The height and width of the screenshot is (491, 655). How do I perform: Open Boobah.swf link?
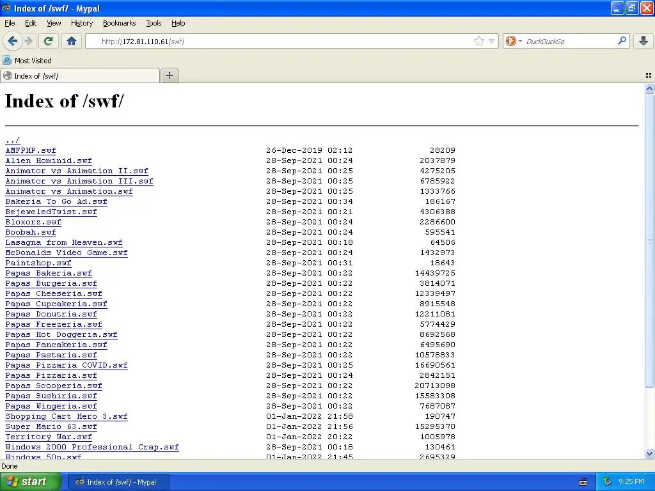pyautogui.click(x=31, y=232)
